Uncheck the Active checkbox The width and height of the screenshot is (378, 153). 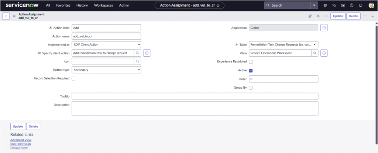coord(251,70)
